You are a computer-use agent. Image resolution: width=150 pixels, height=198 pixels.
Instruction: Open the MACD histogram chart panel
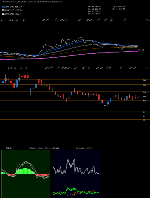click(25, 174)
